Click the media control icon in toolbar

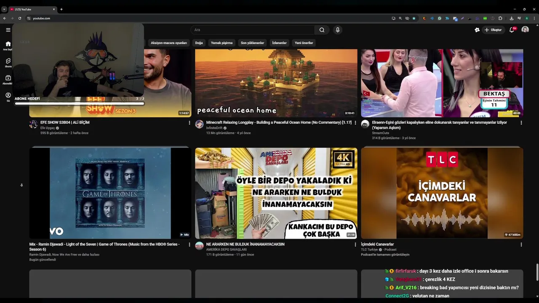tap(519, 18)
